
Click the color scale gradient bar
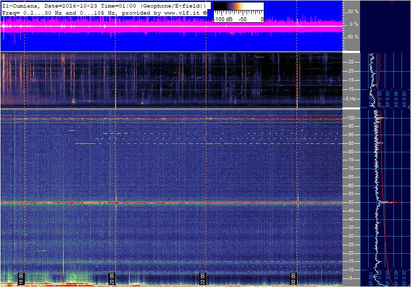[239, 6]
